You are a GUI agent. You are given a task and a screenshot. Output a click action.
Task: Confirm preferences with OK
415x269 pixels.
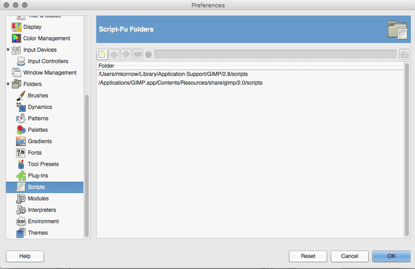[391, 256]
